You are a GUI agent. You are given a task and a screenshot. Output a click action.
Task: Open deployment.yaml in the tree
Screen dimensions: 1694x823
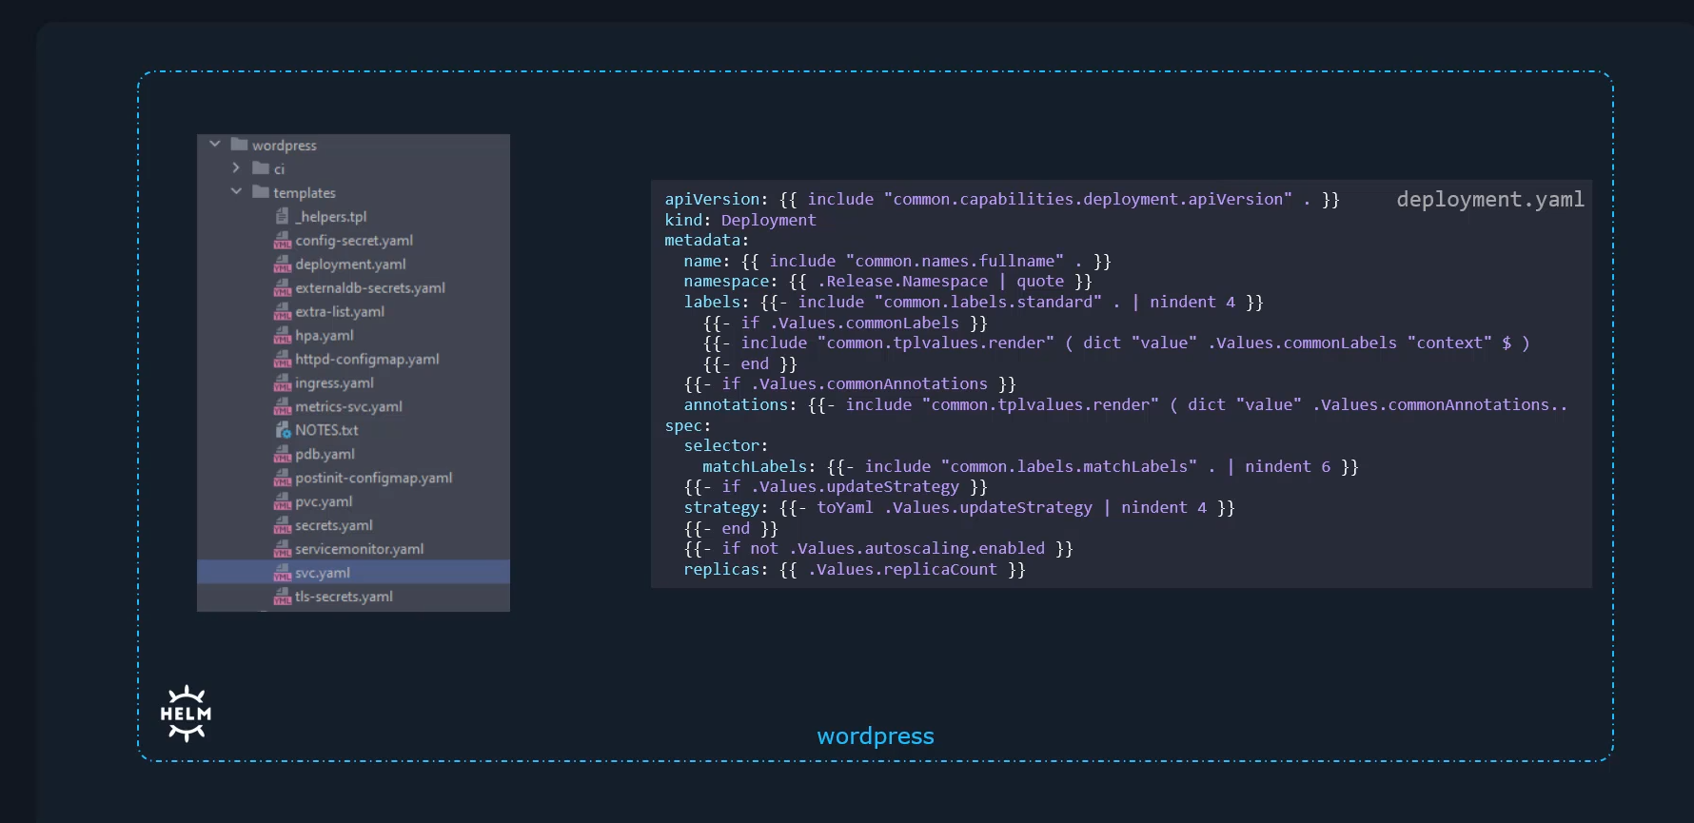click(x=350, y=265)
